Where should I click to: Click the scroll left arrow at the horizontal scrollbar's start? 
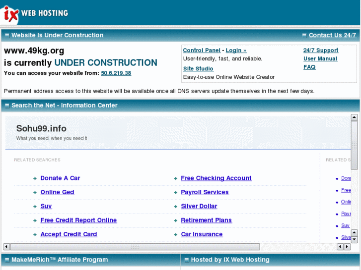click(x=6, y=247)
